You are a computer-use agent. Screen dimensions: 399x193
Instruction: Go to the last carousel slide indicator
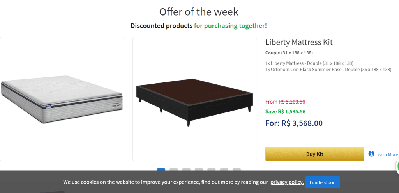[237, 170]
